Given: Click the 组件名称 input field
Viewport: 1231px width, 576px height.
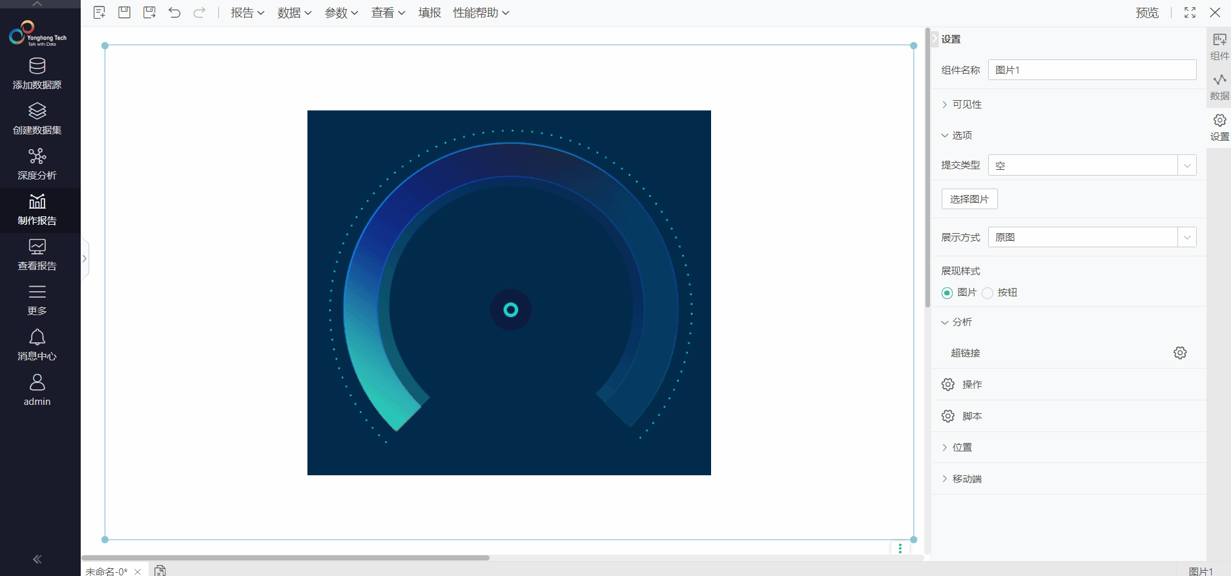Looking at the screenshot, I should [x=1092, y=70].
